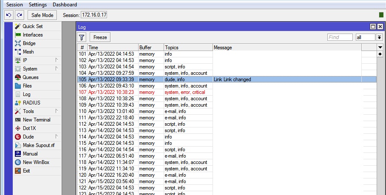Screen dimensions: 386x195
Task: Open the Dashboard menu
Action: 65,5
